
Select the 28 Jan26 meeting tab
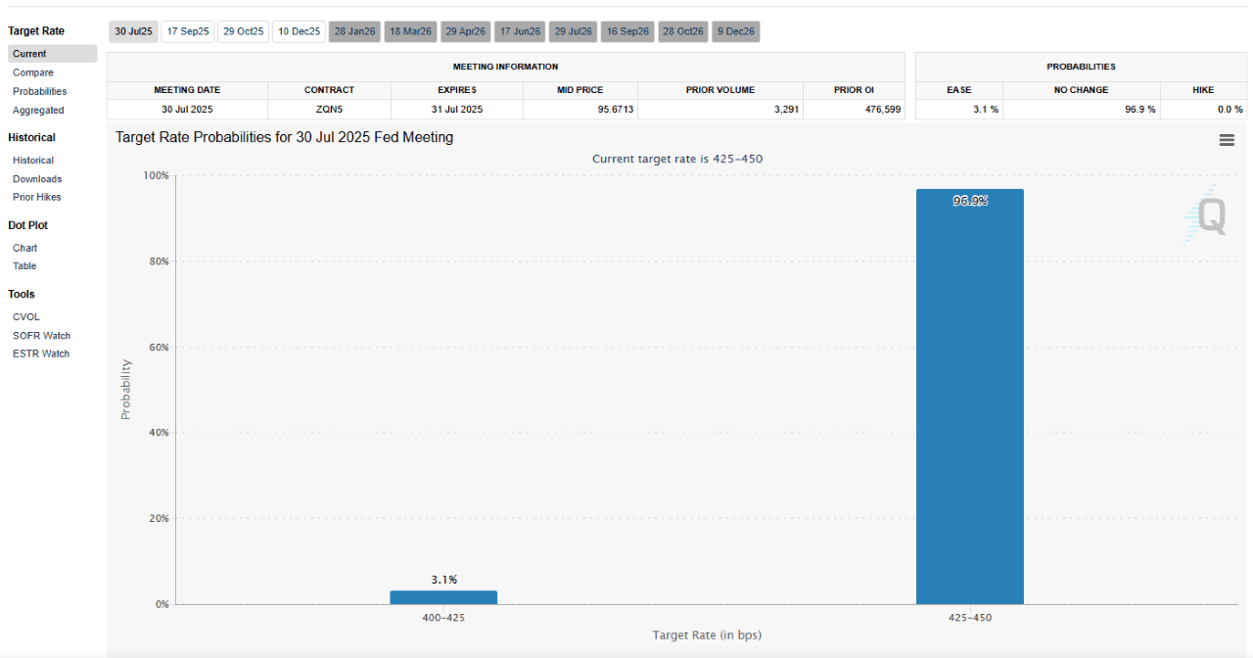point(354,31)
